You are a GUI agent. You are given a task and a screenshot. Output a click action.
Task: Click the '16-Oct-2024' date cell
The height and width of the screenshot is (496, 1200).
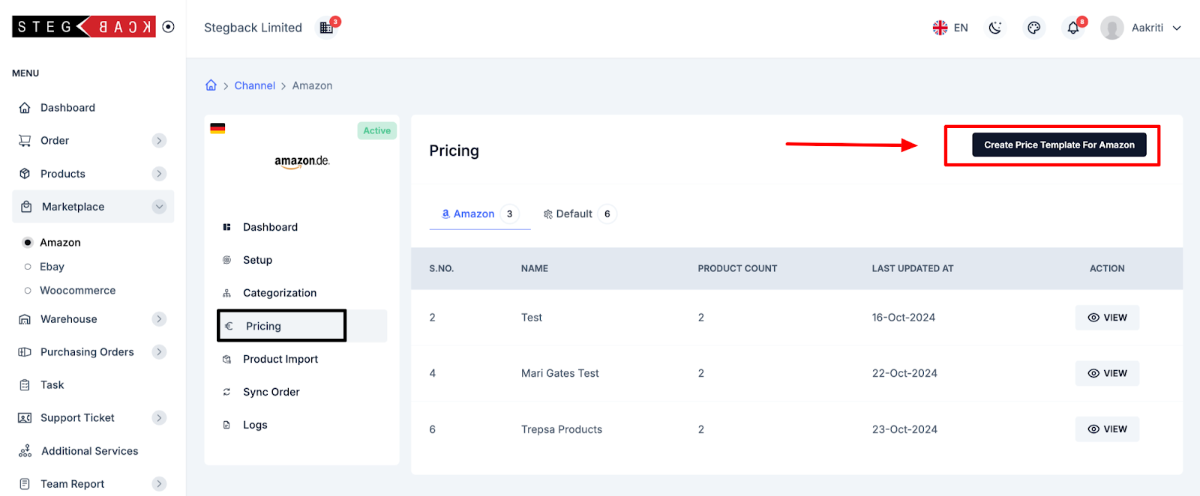click(903, 318)
